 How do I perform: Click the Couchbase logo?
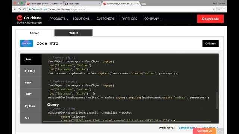[x=29, y=18]
